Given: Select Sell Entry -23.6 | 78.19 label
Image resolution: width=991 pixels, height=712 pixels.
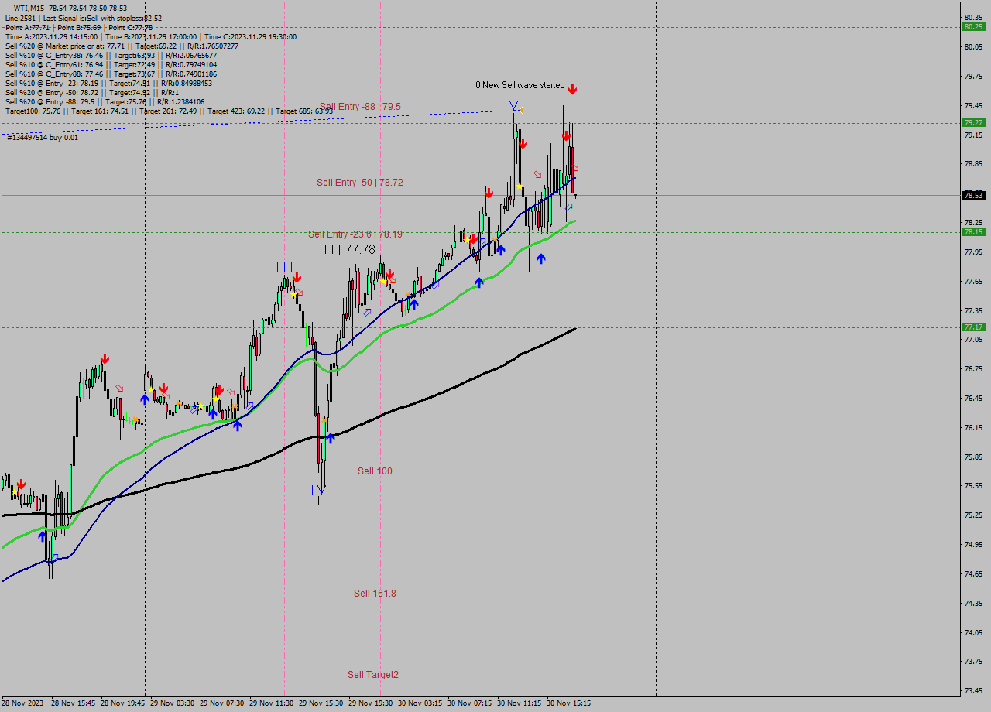Looking at the screenshot, I should (355, 234).
